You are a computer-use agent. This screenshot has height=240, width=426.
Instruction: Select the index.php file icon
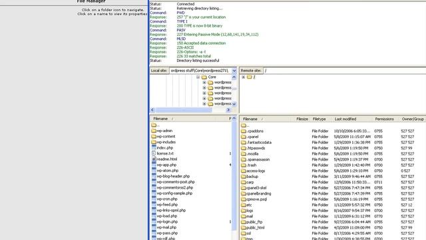pos(154,148)
